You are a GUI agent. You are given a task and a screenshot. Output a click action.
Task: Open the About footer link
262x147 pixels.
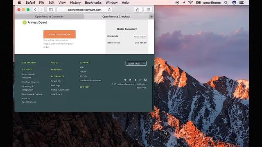[54, 62]
